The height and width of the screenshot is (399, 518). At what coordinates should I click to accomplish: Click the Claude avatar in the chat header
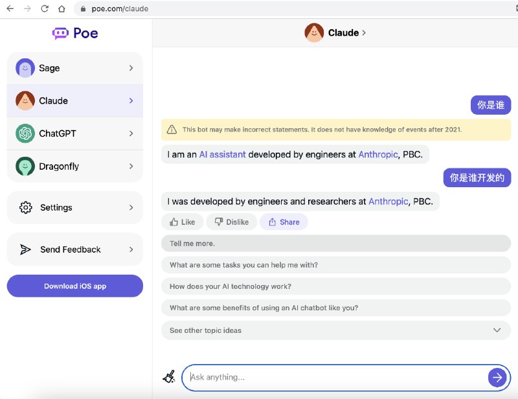314,33
